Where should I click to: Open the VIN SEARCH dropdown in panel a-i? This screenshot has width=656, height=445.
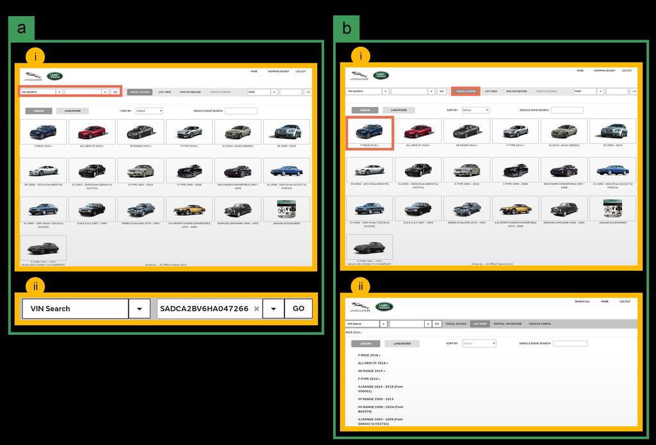tap(60, 92)
